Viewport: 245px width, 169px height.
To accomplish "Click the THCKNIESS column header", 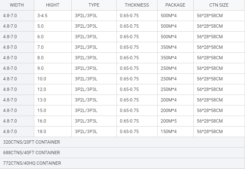I will [x=137, y=5].
